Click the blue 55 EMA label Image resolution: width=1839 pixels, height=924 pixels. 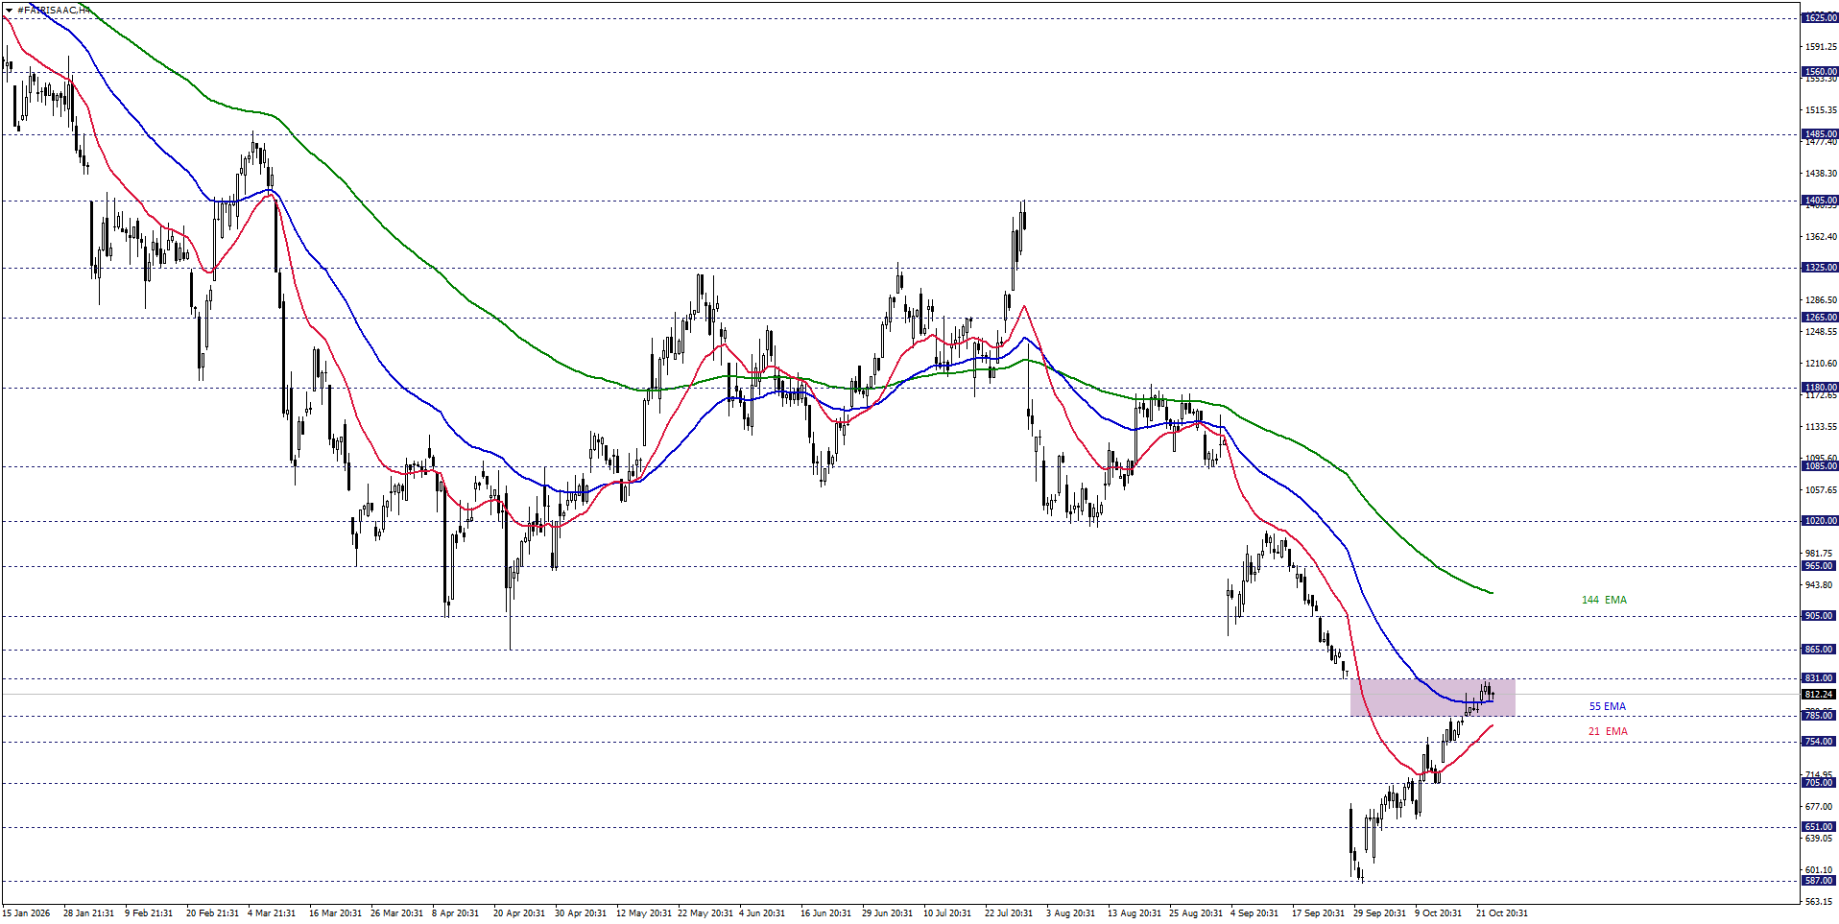1607,706
